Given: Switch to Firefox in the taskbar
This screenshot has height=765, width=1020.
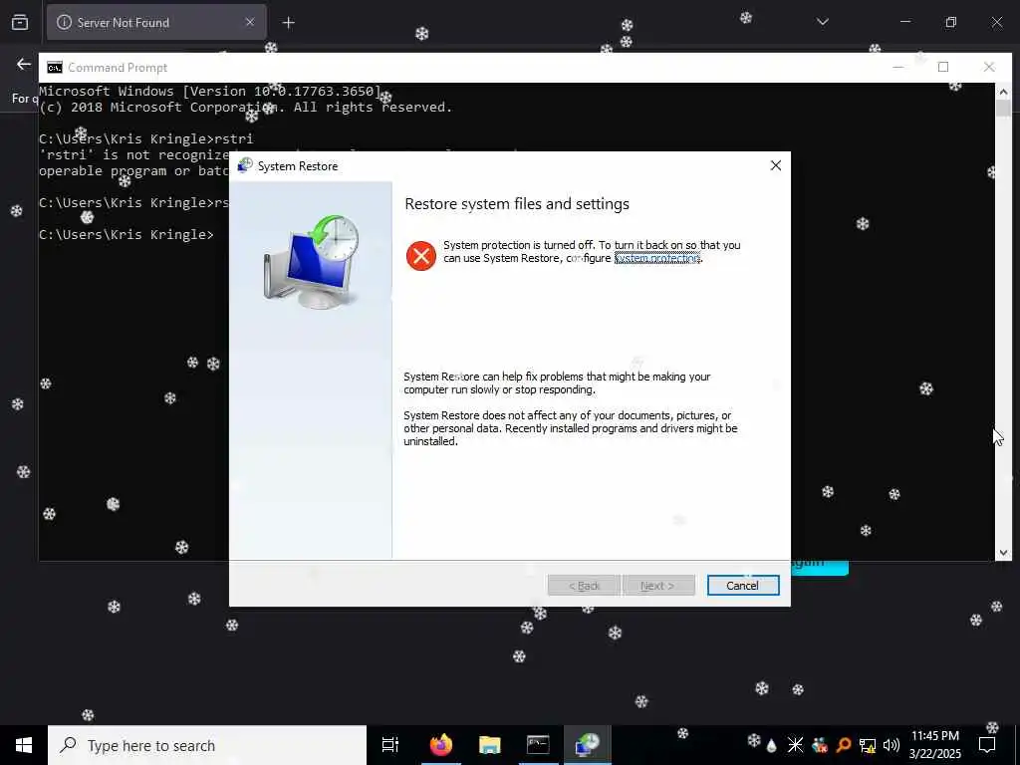Looking at the screenshot, I should click(440, 745).
